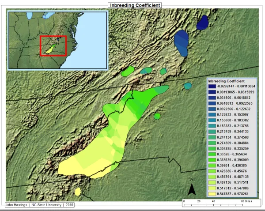Click the large medium-blue polygon below the navy one
This screenshot has width=265, height=211.
coord(182,43)
